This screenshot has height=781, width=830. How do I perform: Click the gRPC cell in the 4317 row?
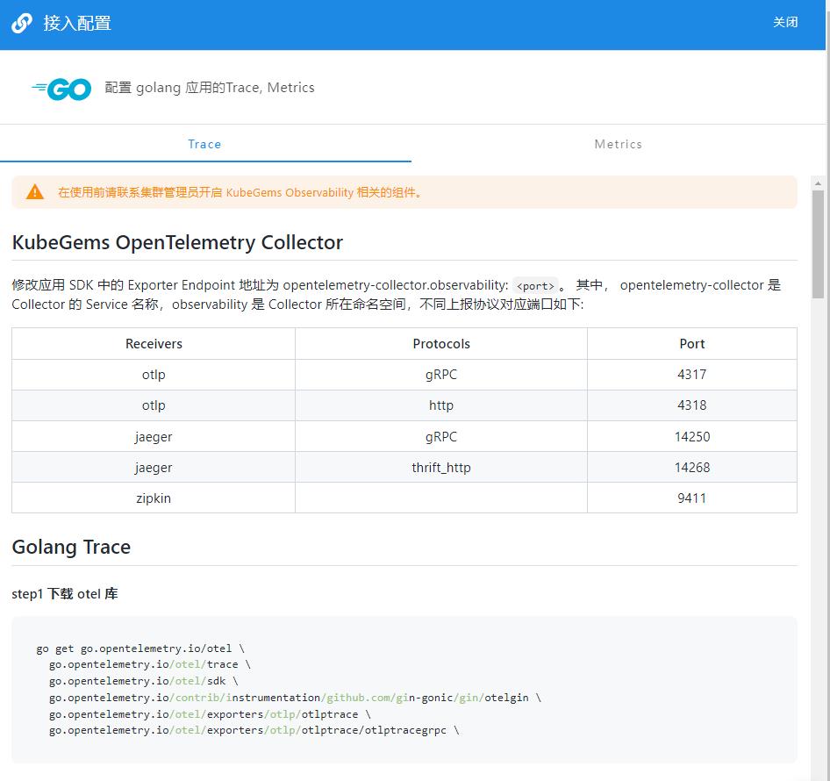tap(441, 375)
